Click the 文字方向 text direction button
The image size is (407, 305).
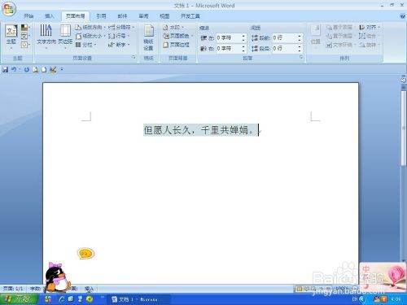point(46,37)
